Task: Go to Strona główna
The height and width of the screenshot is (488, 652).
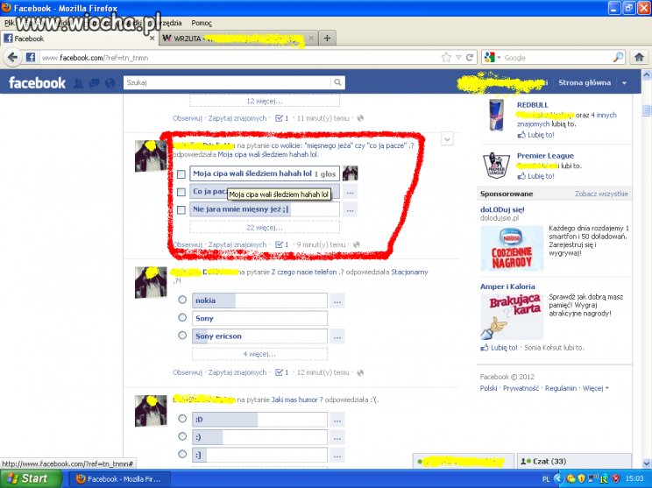Action: 585,82
